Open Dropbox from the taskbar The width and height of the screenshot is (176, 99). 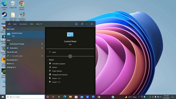[x=87, y=97]
